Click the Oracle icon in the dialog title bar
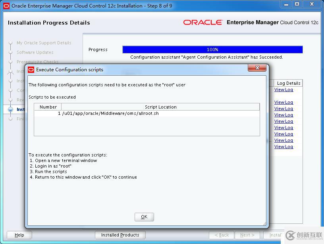Image resolution: width=324 pixels, height=244 pixels. pos(30,69)
